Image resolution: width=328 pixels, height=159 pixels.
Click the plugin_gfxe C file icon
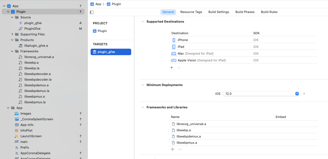pos(21,23)
